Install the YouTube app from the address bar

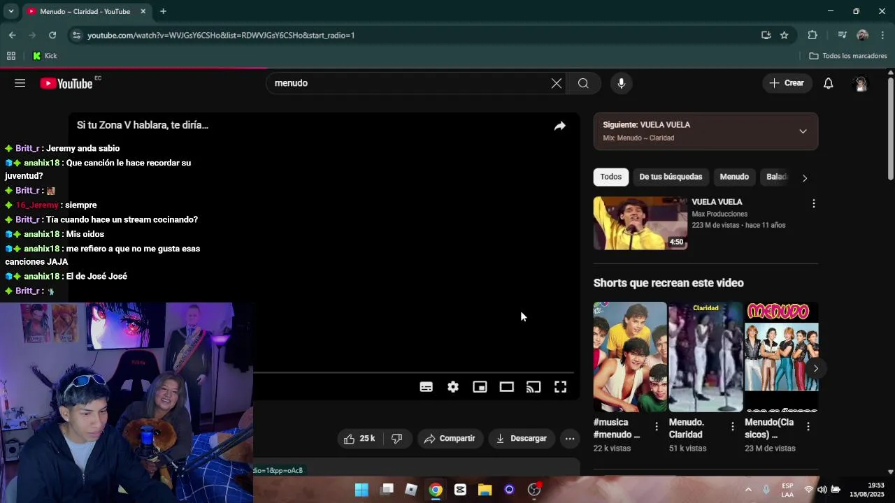(x=766, y=35)
